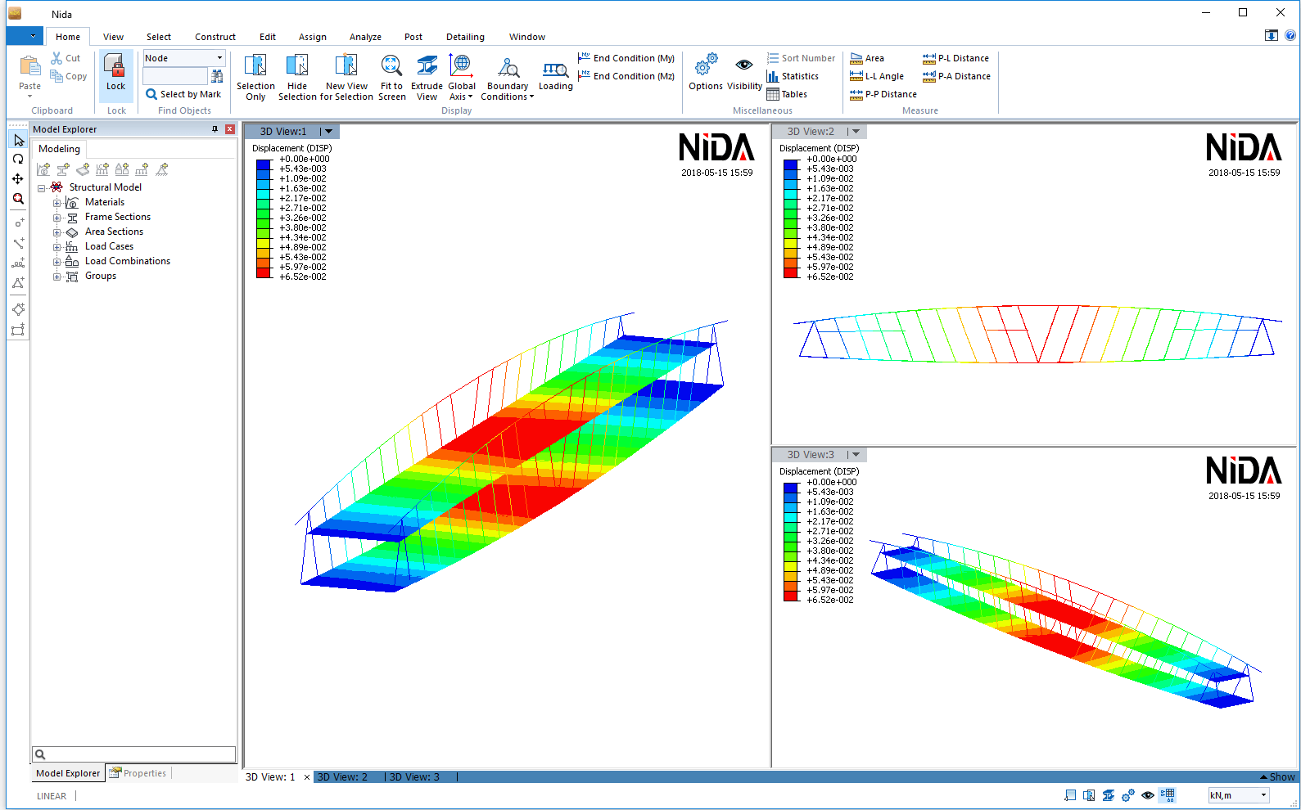Collapse the Structural Model tree node
The width and height of the screenshot is (1301, 810).
(42, 188)
